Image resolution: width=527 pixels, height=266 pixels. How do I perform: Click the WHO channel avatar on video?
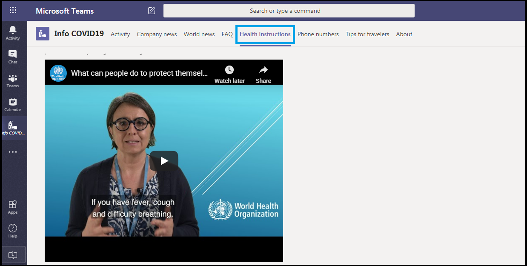coord(58,73)
